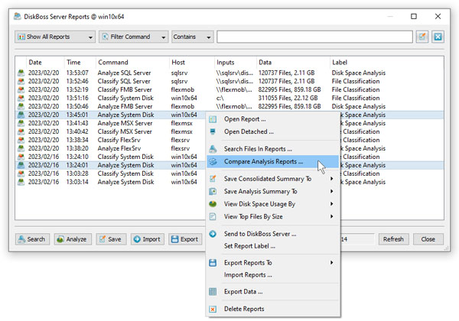Click the Classify SQL Server row icon
459x321 pixels.
click(x=21, y=81)
